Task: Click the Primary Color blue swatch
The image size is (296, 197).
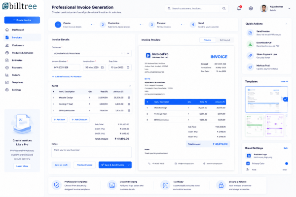Action: coord(287,164)
